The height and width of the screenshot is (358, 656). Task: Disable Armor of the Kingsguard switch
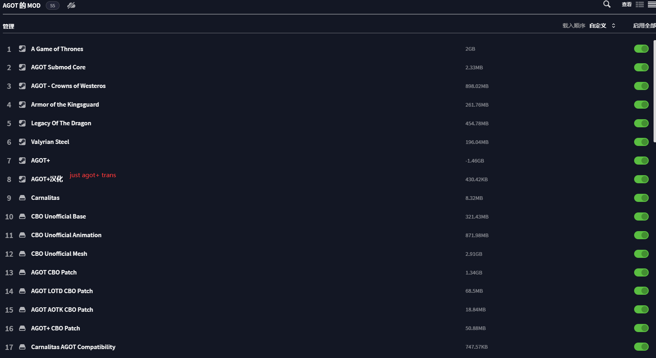click(x=641, y=105)
